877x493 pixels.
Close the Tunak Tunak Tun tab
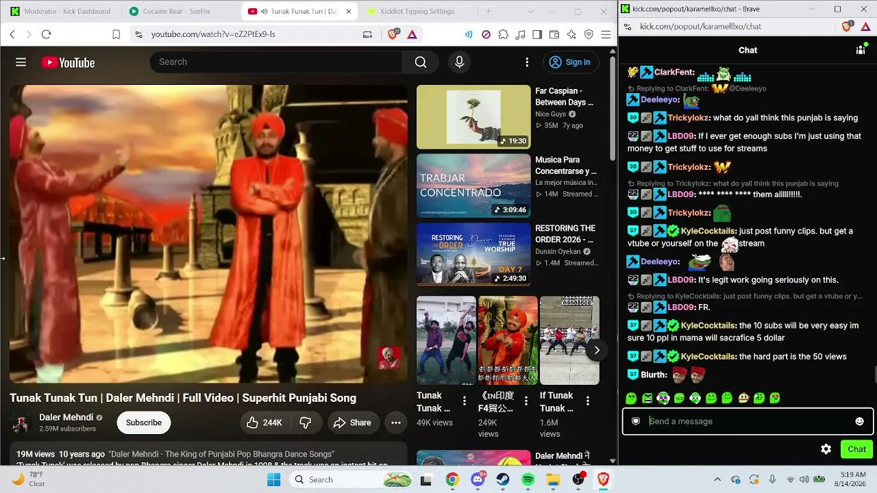(x=349, y=12)
